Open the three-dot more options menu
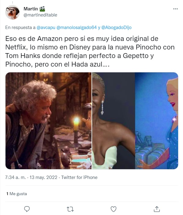 point(175,9)
